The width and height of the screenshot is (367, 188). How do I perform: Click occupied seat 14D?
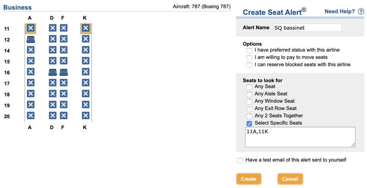52,50
